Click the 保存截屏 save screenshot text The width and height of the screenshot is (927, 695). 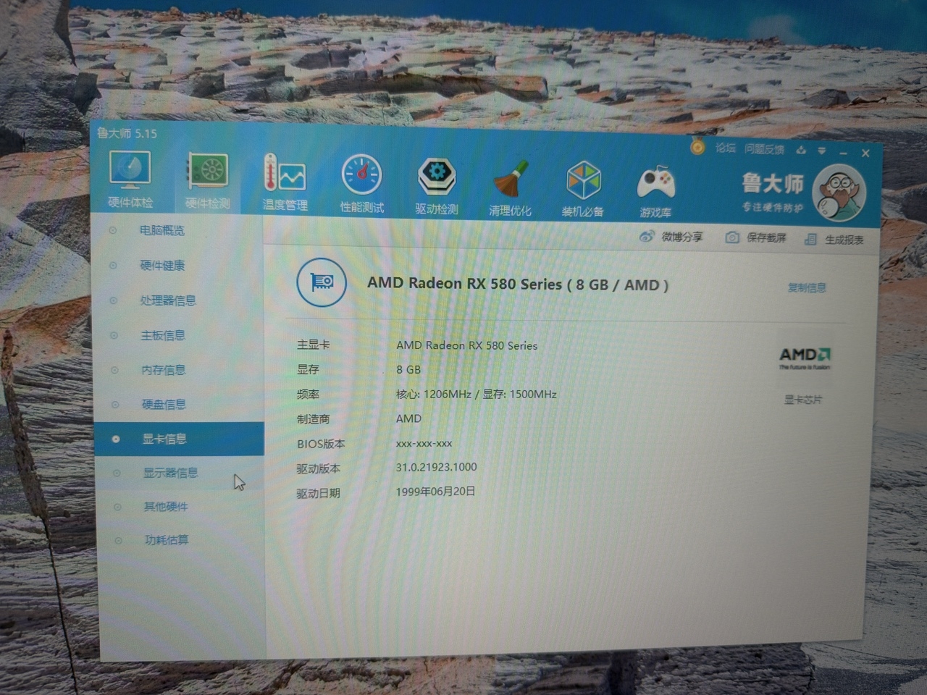(766, 237)
